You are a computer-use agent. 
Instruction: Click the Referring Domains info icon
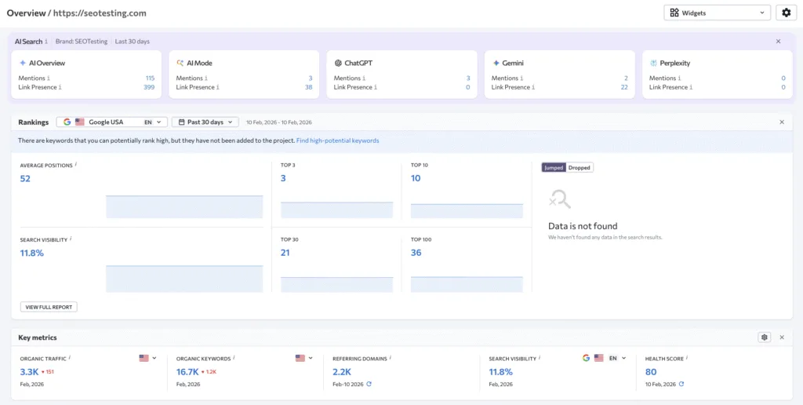[391, 358]
